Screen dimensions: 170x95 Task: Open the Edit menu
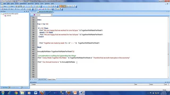8,4
